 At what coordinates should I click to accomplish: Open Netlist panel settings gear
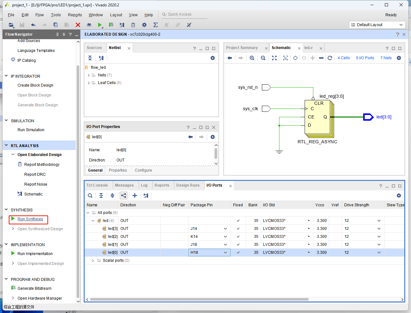[x=213, y=58]
